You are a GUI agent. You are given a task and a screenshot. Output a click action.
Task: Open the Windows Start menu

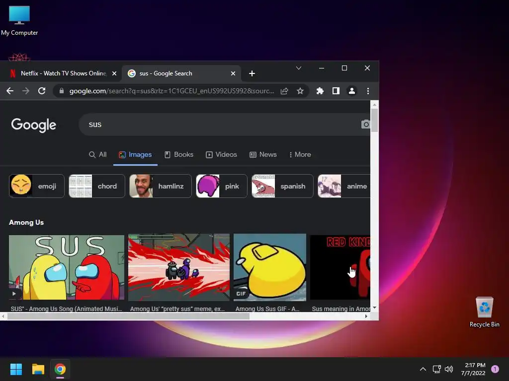16,369
